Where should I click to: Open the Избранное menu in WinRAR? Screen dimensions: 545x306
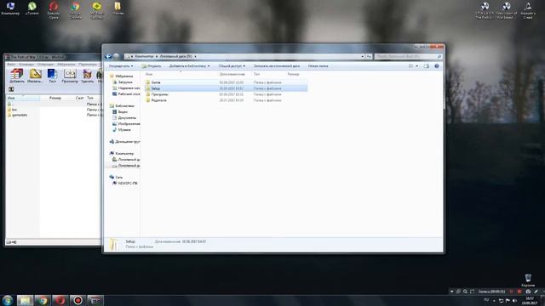point(66,65)
